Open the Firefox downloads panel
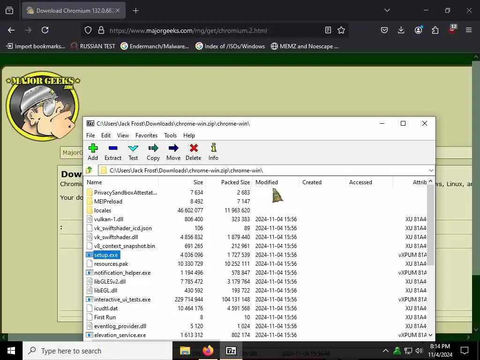480x360 pixels. click(x=401, y=30)
